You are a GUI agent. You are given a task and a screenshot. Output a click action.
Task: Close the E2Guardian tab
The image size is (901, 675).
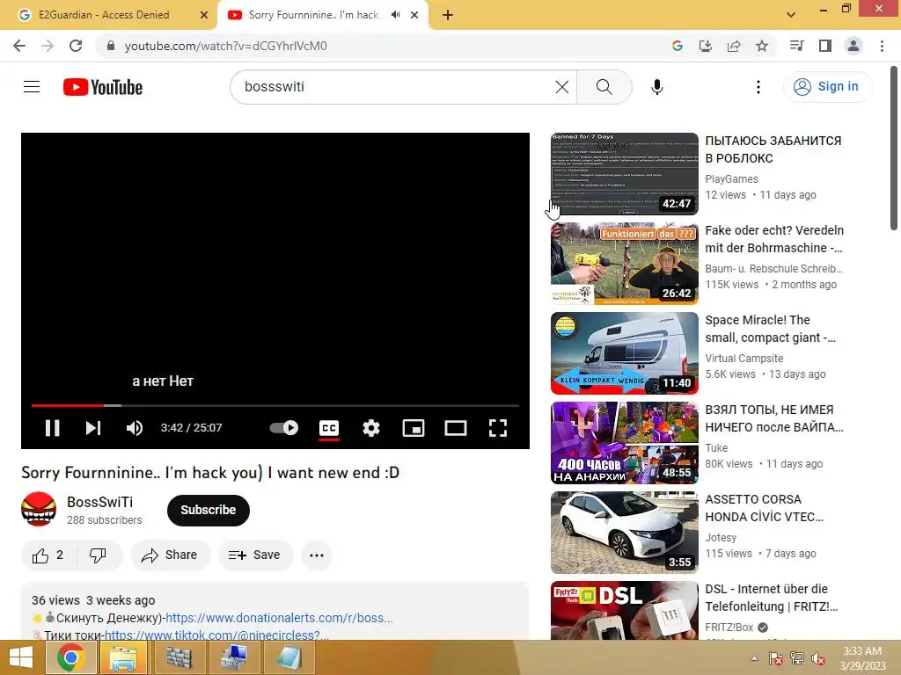[x=204, y=15]
